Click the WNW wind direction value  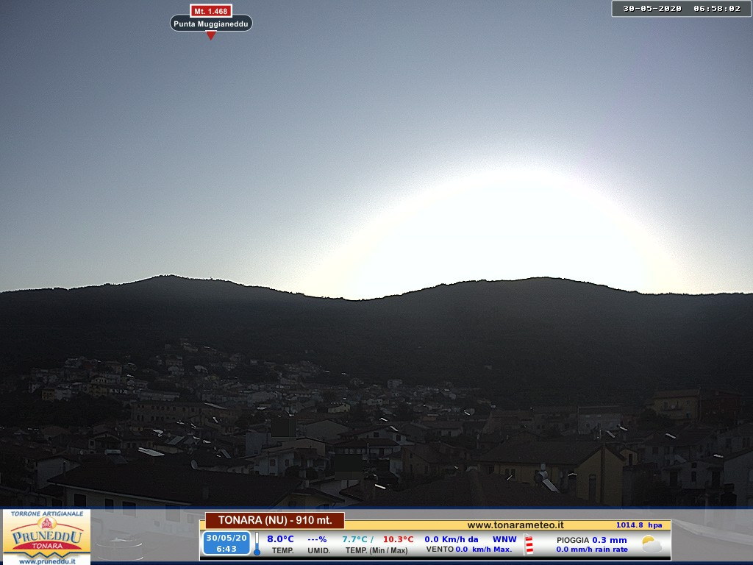pyautogui.click(x=504, y=539)
